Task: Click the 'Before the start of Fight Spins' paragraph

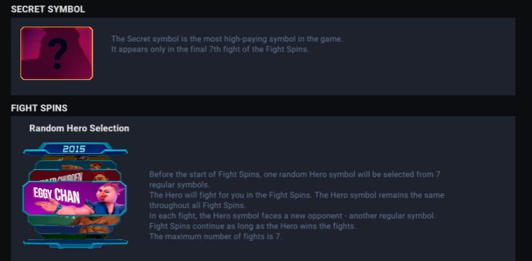Action: 295,180
